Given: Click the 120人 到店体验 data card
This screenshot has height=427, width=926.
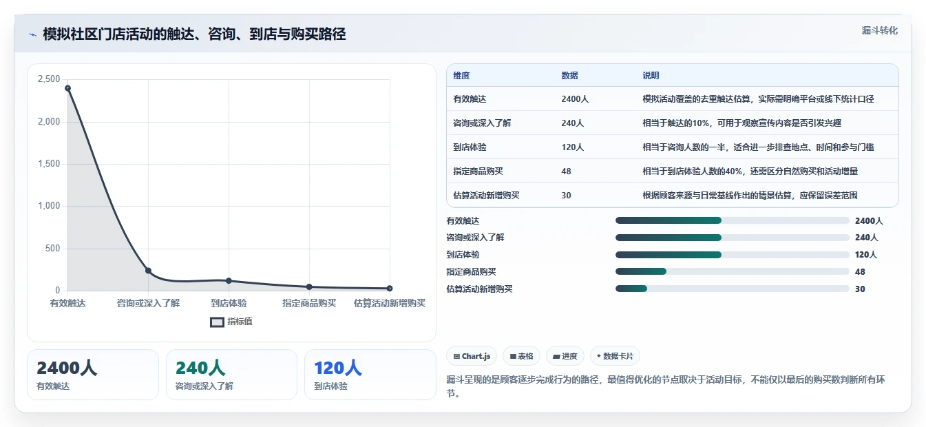Looking at the screenshot, I should click(x=370, y=375).
